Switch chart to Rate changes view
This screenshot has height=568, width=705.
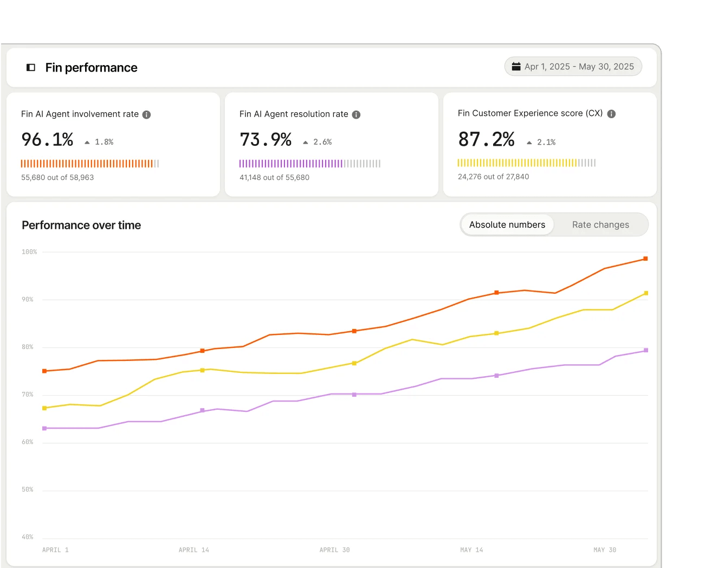(x=600, y=225)
